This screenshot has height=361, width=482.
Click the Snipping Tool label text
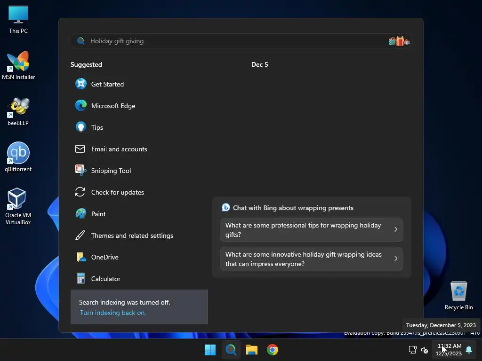click(x=111, y=170)
